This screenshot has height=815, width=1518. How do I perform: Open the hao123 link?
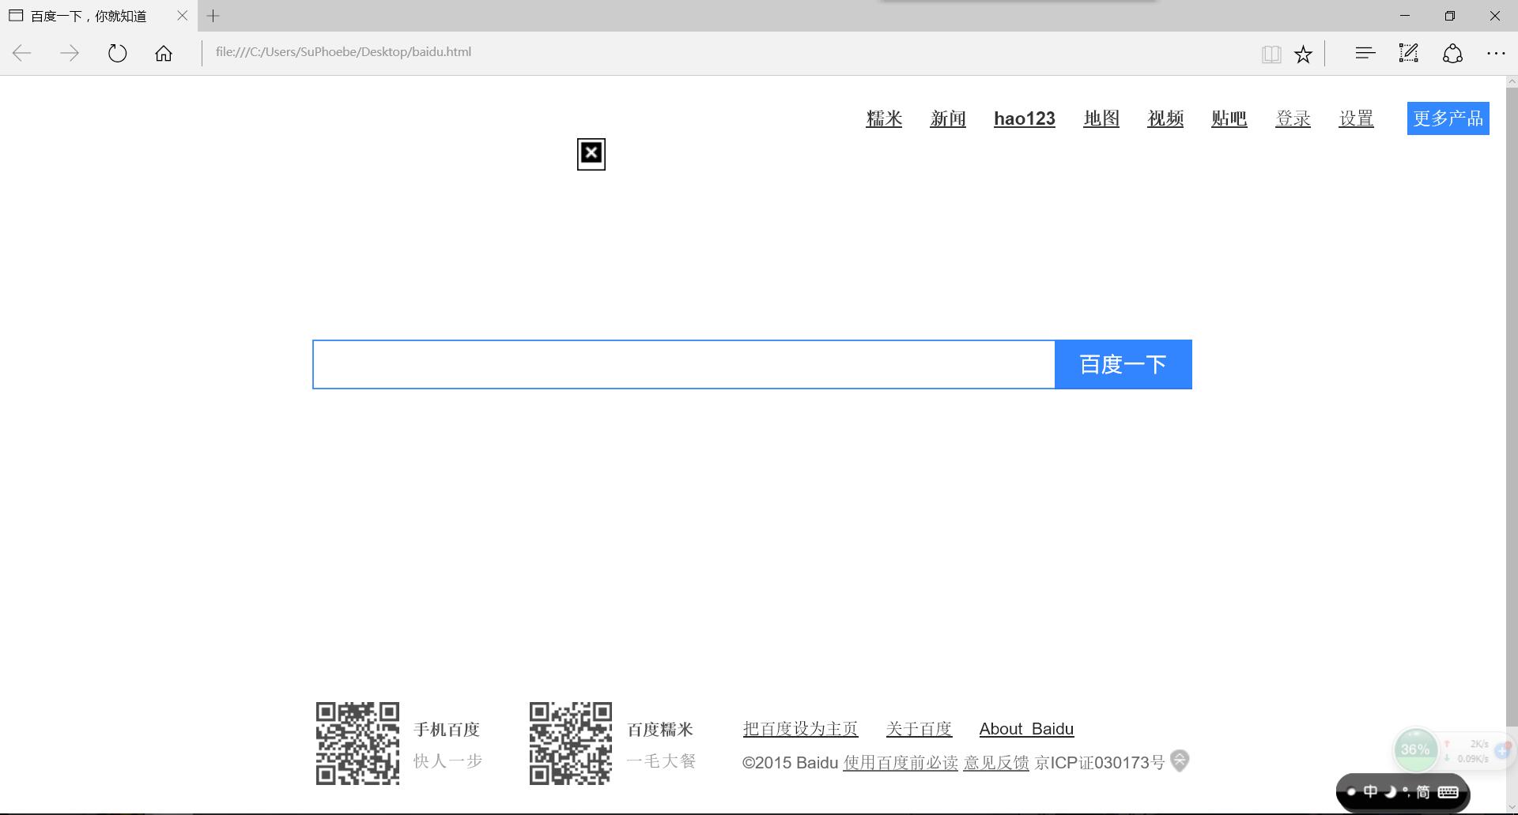1025,118
